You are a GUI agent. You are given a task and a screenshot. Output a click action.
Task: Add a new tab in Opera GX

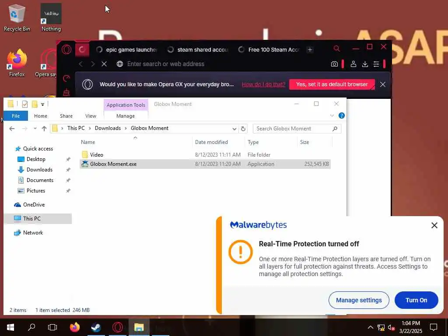click(x=310, y=50)
